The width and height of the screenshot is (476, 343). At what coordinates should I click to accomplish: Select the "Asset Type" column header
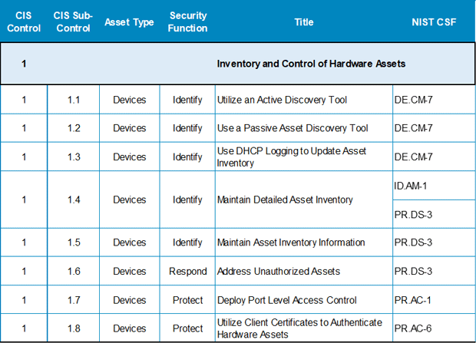pyautogui.click(x=129, y=22)
